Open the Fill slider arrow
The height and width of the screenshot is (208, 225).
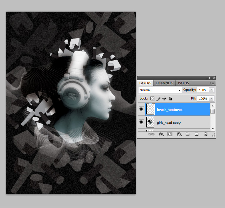211,99
